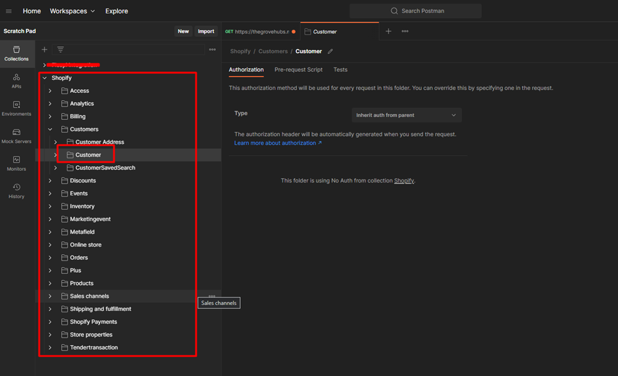Switch to the Tests tab
Image resolution: width=618 pixels, height=376 pixels.
pos(340,70)
